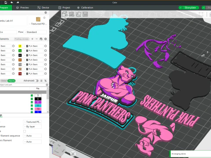This screenshot has width=211, height=158.
Task: Click the Add plate icon
Action: 72,14
